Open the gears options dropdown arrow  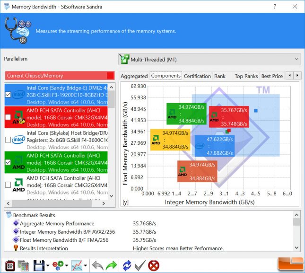click(67, 265)
